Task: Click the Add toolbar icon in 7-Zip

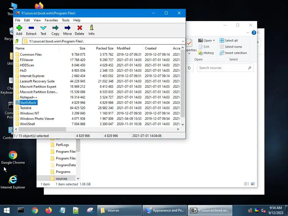Action: (19, 30)
